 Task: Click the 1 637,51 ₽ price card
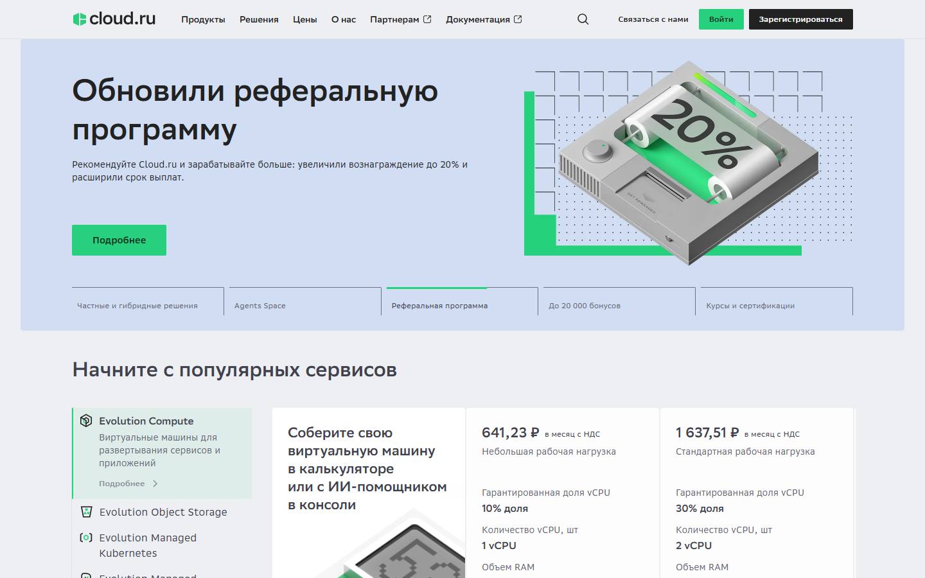pos(757,493)
